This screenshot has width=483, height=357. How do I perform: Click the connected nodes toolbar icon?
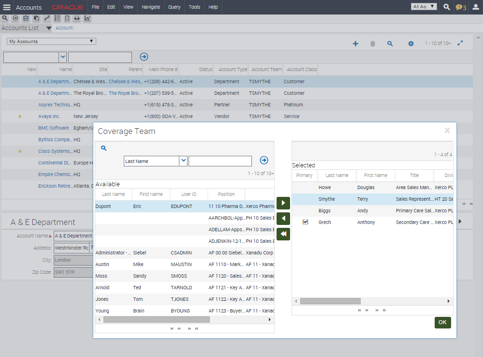point(47,18)
